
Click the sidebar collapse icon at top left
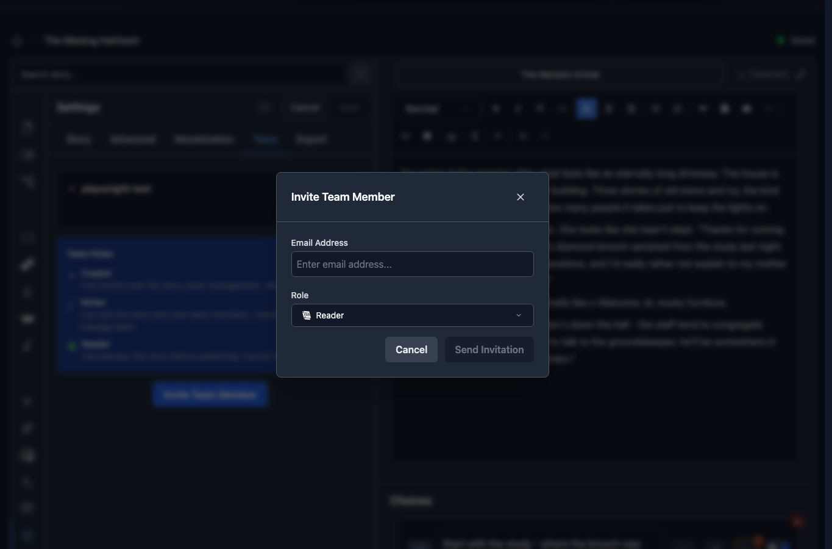pos(17,40)
